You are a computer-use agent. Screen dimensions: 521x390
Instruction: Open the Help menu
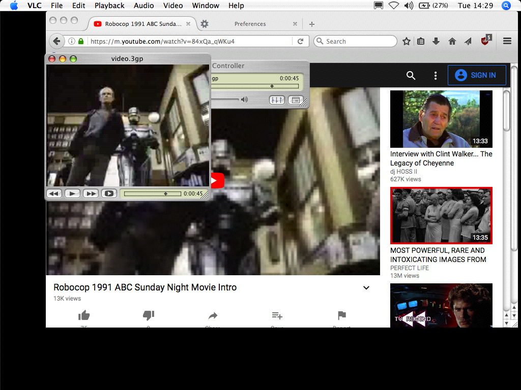click(236, 6)
